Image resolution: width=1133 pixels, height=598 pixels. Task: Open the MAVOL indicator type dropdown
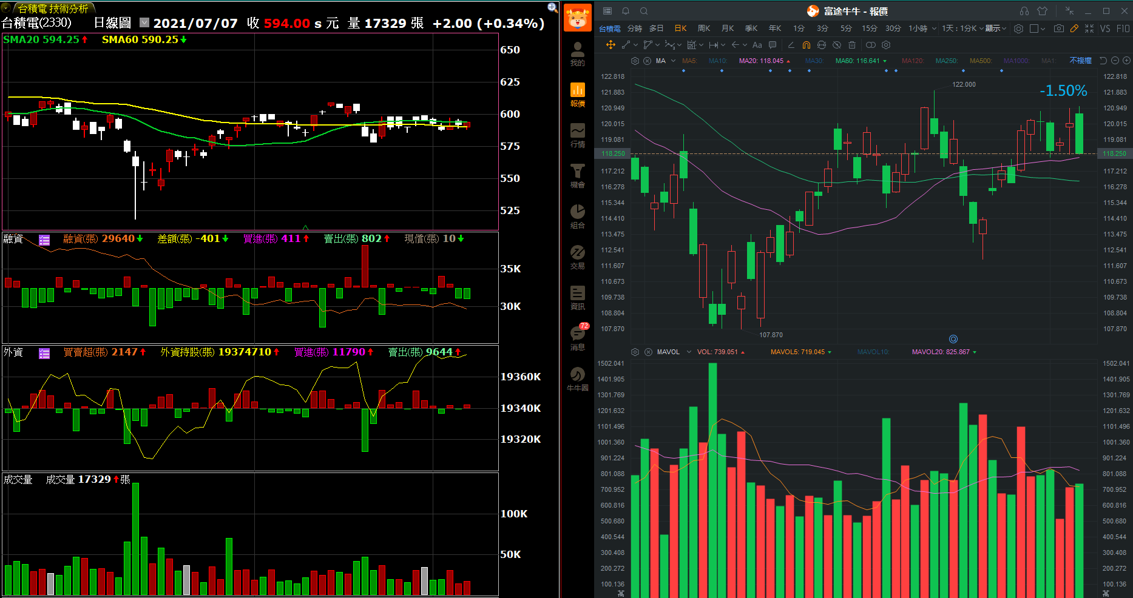(689, 352)
